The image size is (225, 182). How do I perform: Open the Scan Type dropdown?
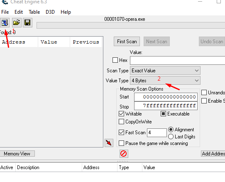[x=165, y=71]
